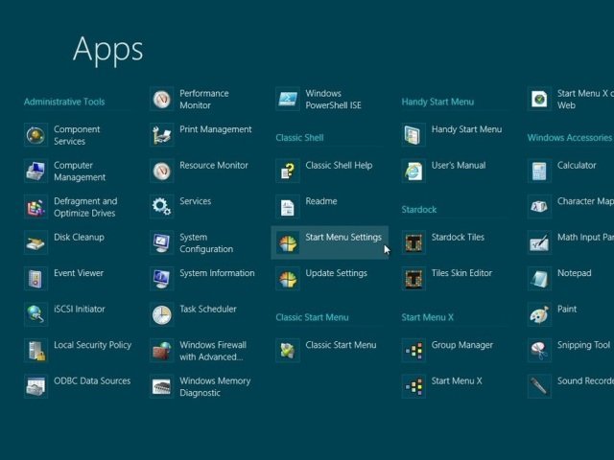The width and height of the screenshot is (614, 460).
Task: Open Windows Firewall with Advanced icon
Action: click(162, 351)
